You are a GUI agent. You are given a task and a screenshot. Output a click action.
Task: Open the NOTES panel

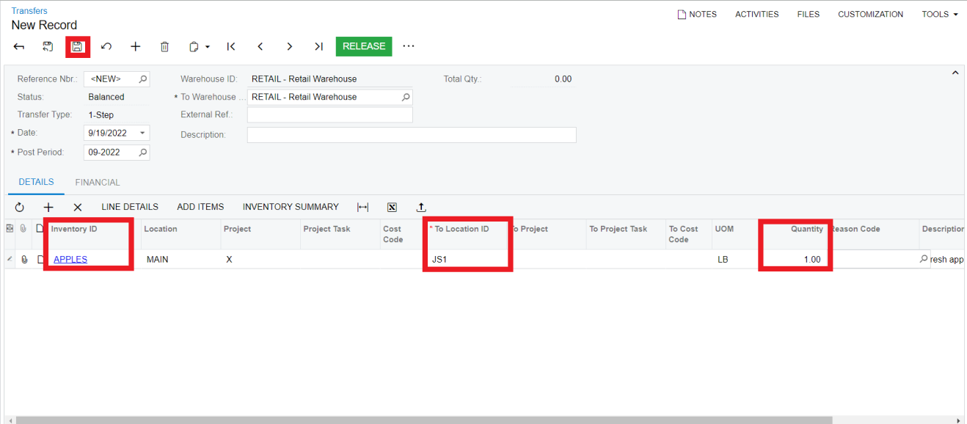pyautogui.click(x=696, y=14)
